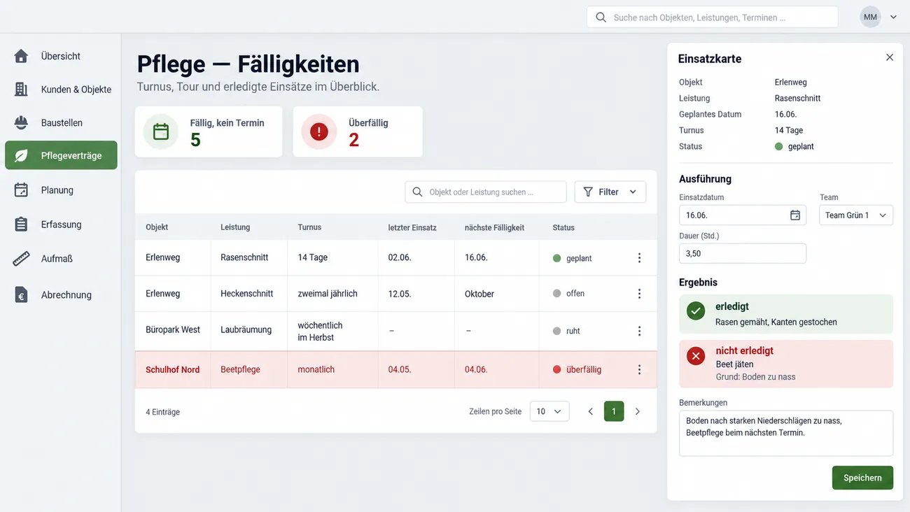
Task: Click the magnifier icon in table search
Action: (418, 192)
